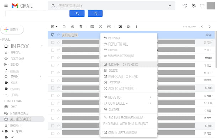The width and height of the screenshot is (217, 139).
Task: Click the Gmail logo
Action: coord(22,6)
